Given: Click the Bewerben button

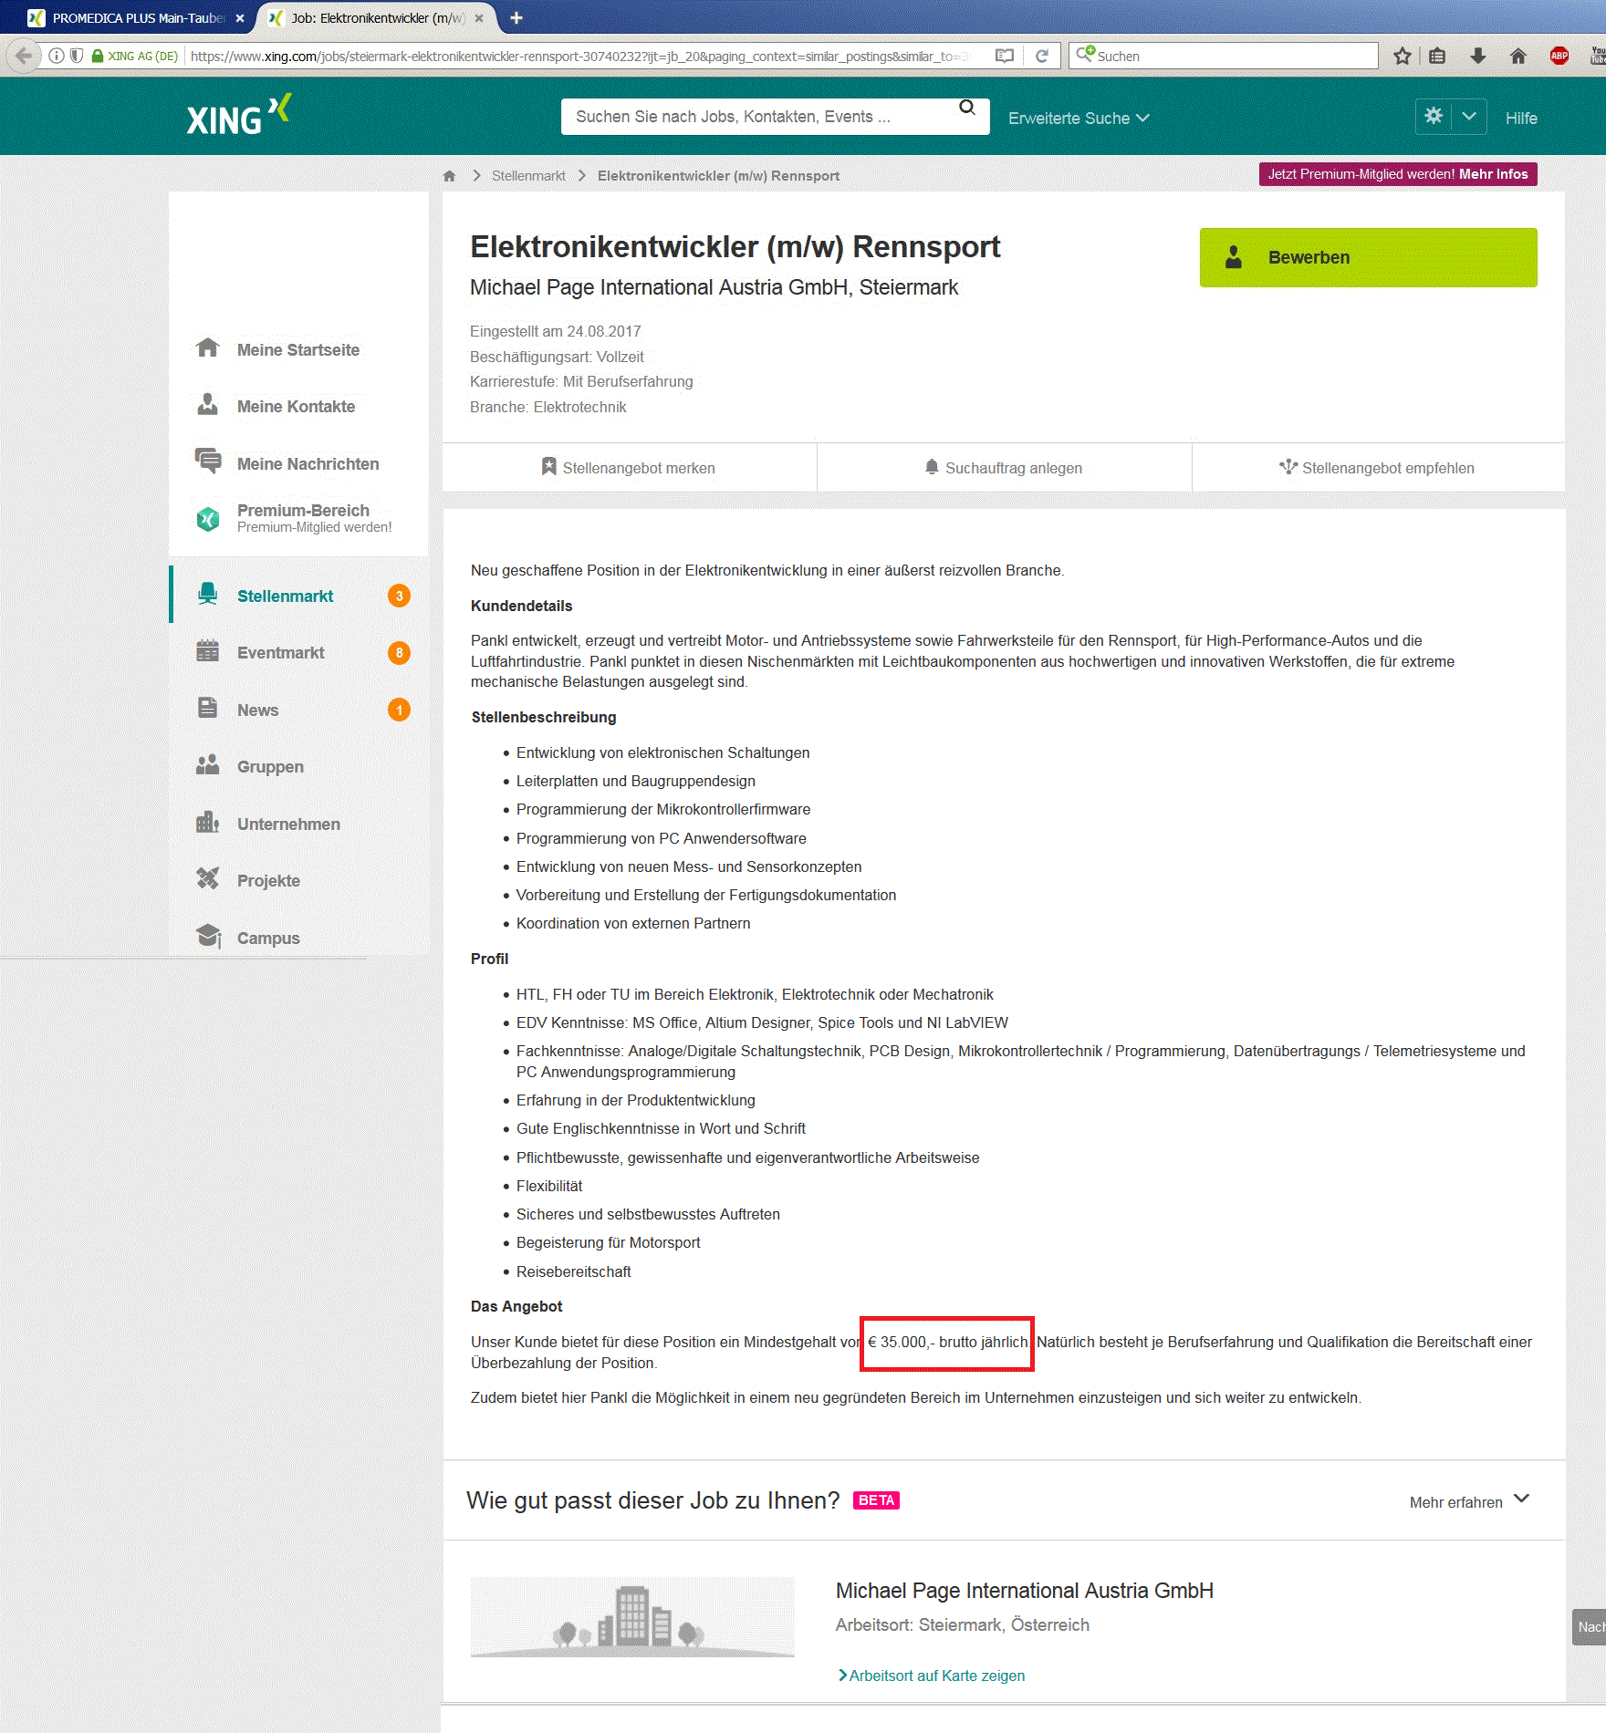Looking at the screenshot, I should (x=1368, y=257).
